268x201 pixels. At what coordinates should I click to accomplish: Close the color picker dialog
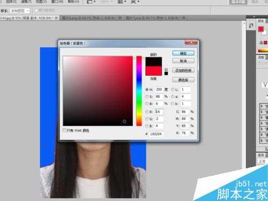[x=191, y=42]
